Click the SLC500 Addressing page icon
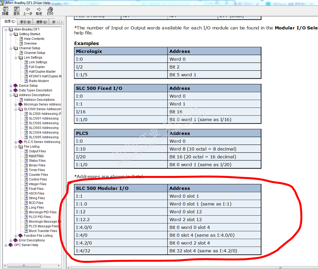The width and height of the screenshot is (318, 269). point(26,114)
